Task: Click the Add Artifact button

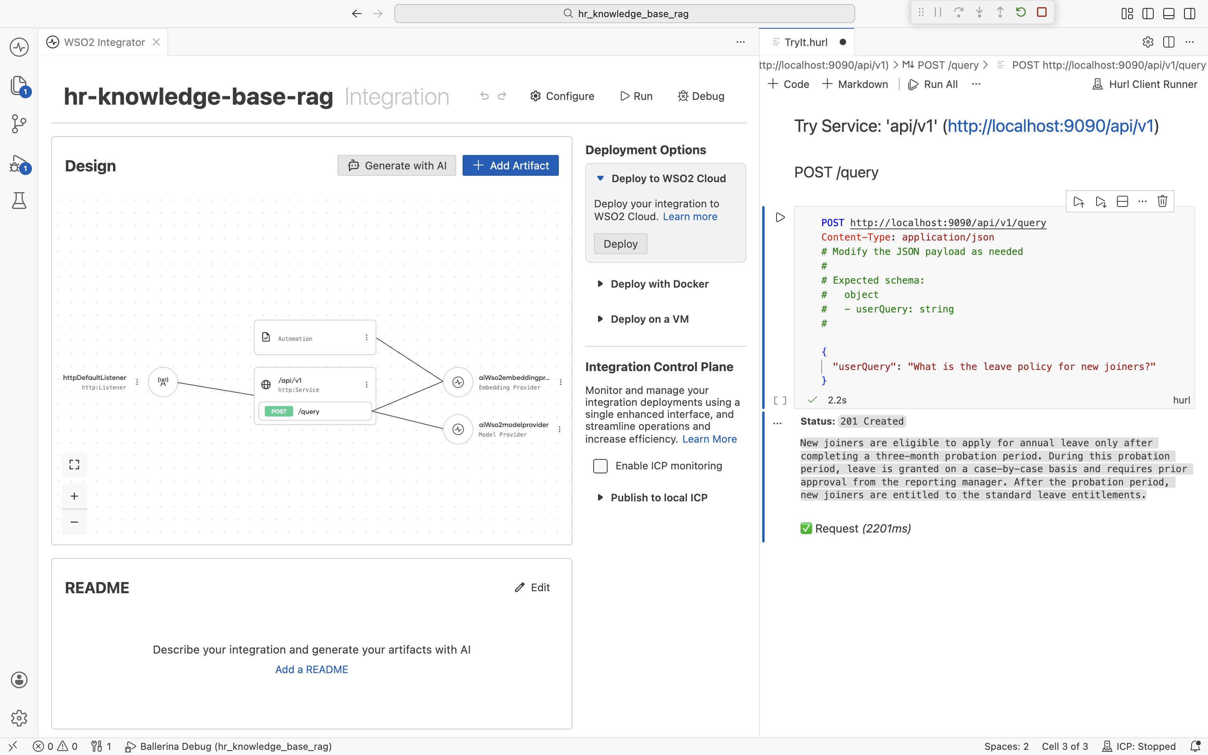Action: (x=511, y=165)
